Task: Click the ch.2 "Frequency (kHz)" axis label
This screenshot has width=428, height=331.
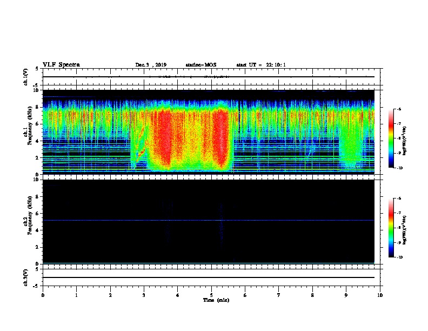Action: click(x=30, y=215)
